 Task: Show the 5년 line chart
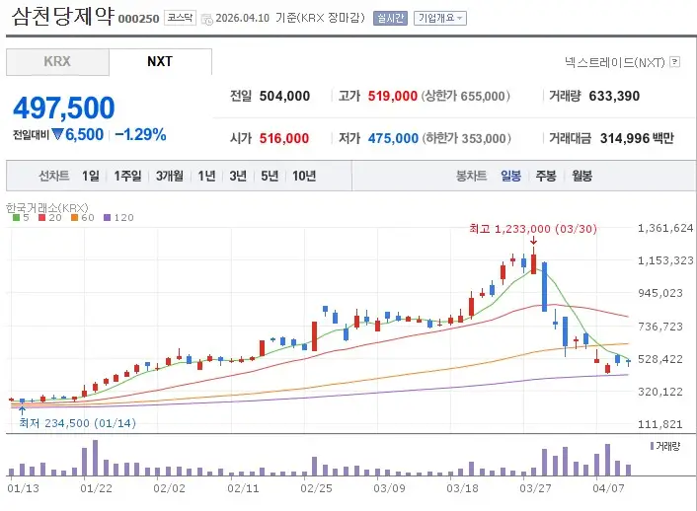point(270,176)
